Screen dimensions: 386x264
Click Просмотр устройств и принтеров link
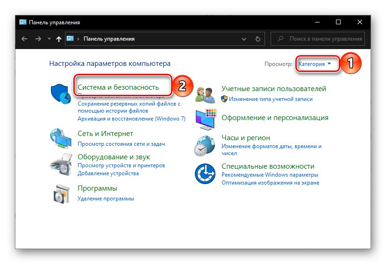121,165
